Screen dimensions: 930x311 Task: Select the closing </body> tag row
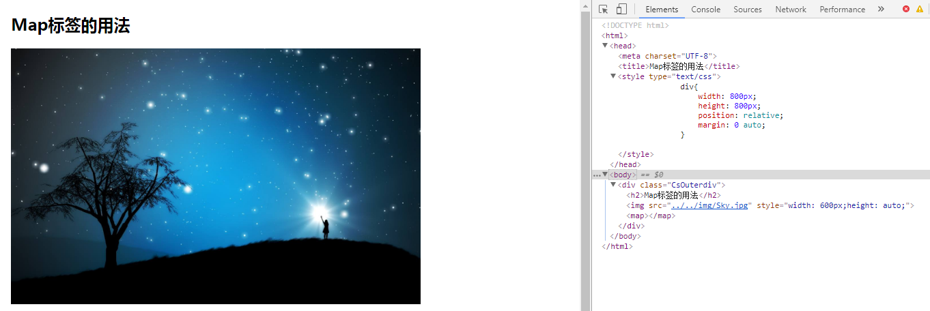625,236
